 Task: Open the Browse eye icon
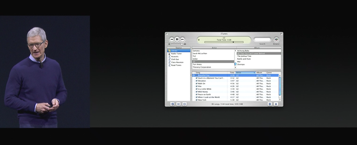point(276,40)
